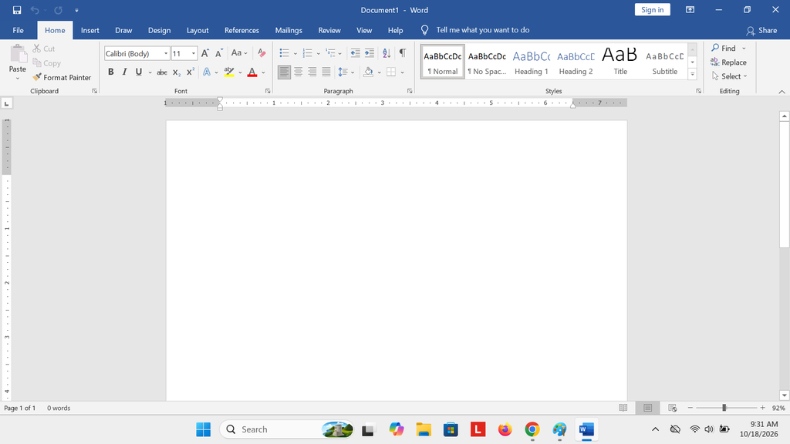The width and height of the screenshot is (790, 444).
Task: Click the zoom slider handle
Action: coord(724,408)
